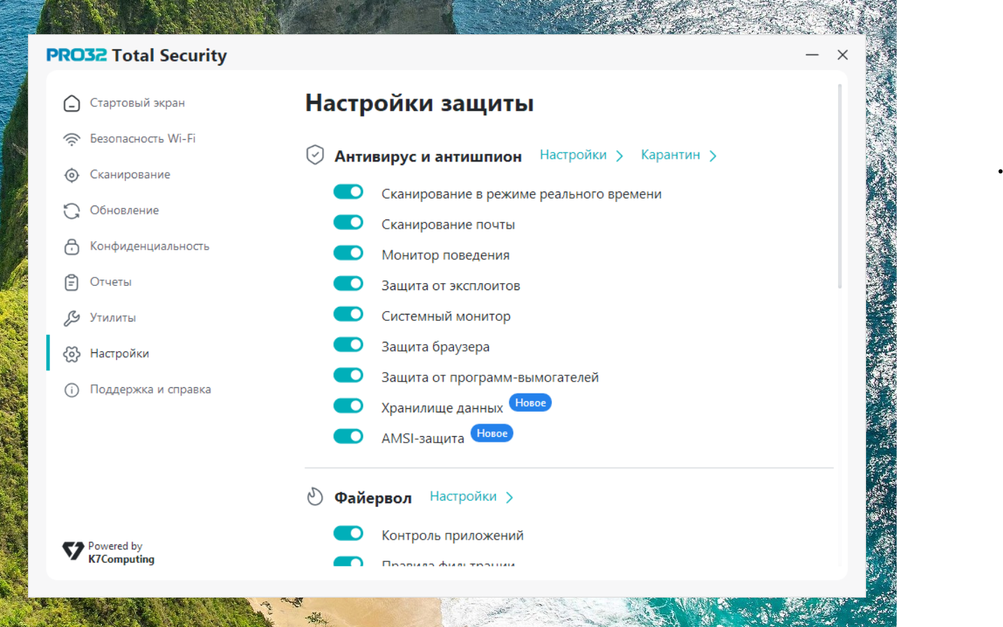Viewport: 1003px width, 627px height.
Task: Open the Карантин link
Action: (x=671, y=154)
